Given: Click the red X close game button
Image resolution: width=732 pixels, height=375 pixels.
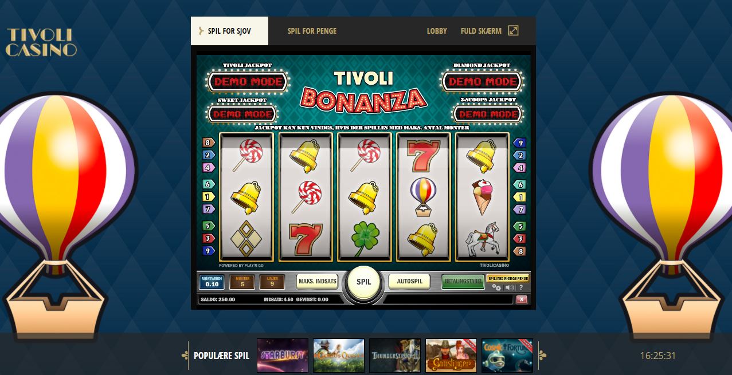Looking at the screenshot, I should [x=521, y=299].
